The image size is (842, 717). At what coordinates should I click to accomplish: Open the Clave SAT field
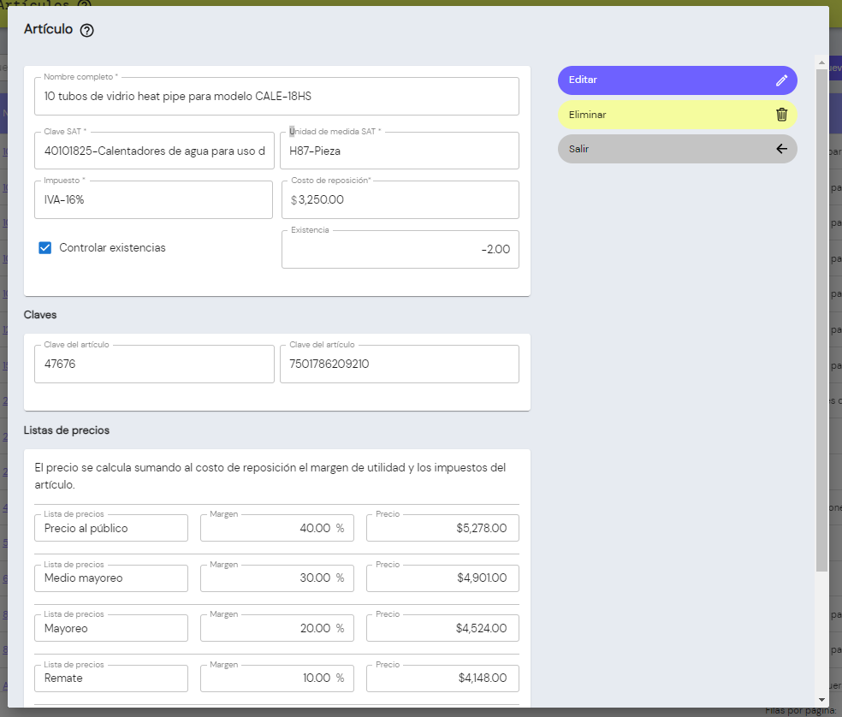[x=154, y=151]
